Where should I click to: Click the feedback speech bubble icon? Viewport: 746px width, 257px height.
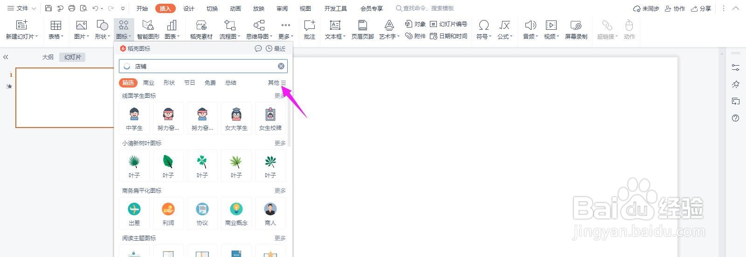(258, 48)
